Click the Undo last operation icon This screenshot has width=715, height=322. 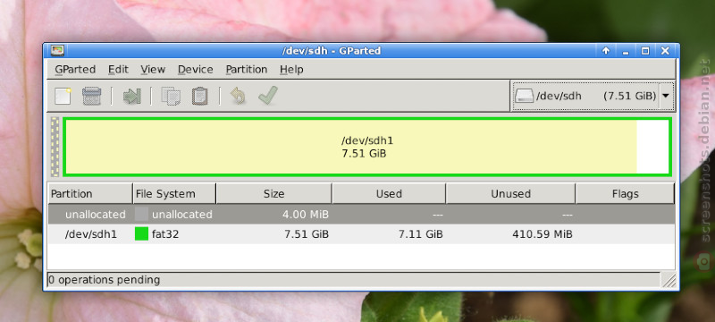238,97
